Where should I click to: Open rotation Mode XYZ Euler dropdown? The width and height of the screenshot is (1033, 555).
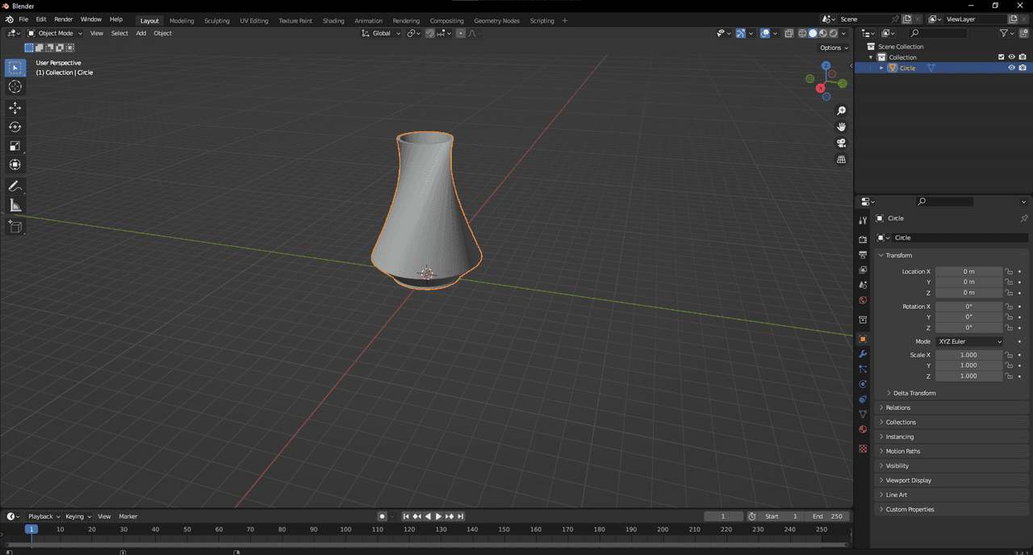click(969, 341)
